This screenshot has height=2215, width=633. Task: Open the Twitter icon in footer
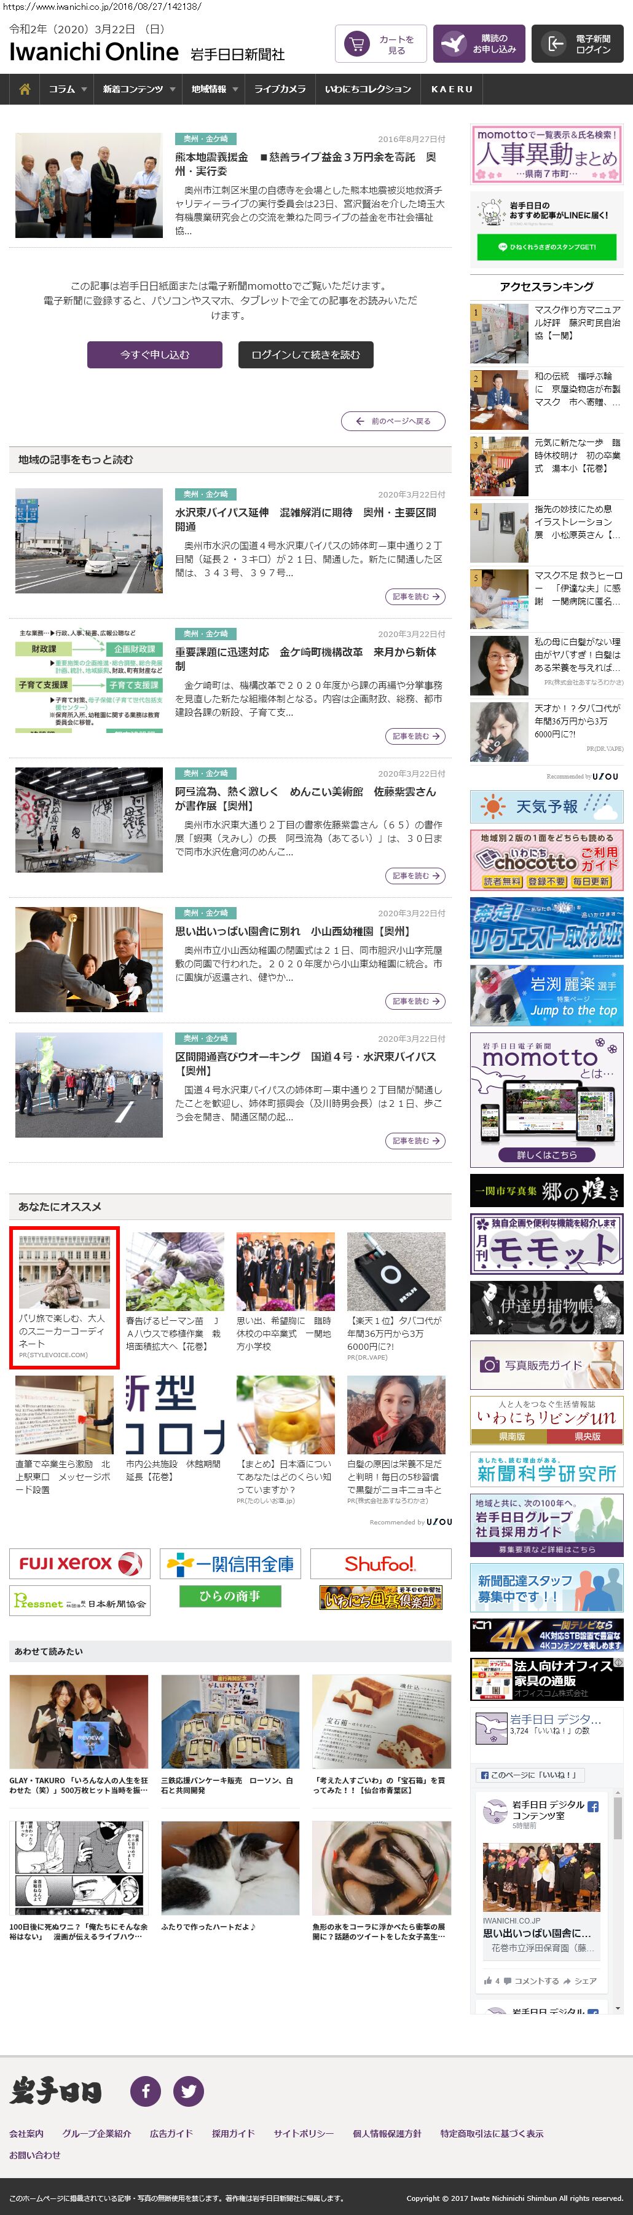click(x=188, y=2090)
